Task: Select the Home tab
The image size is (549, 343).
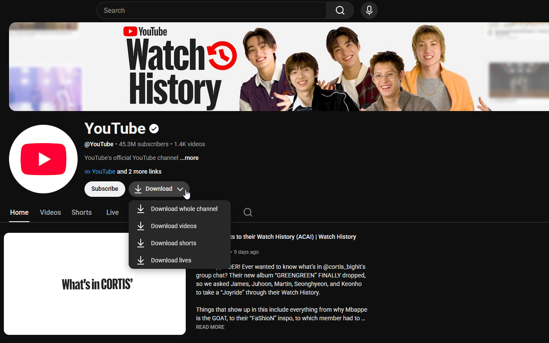Action: [19, 212]
